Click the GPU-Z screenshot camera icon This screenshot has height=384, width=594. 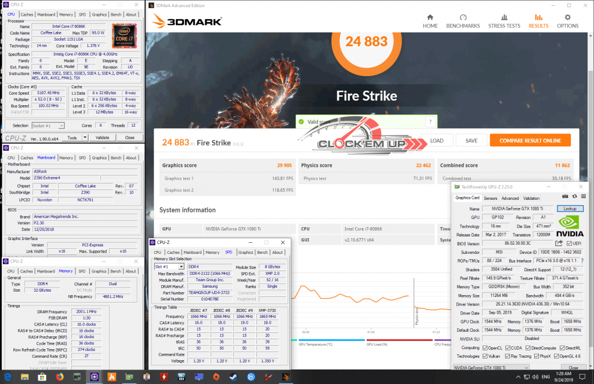(565, 196)
